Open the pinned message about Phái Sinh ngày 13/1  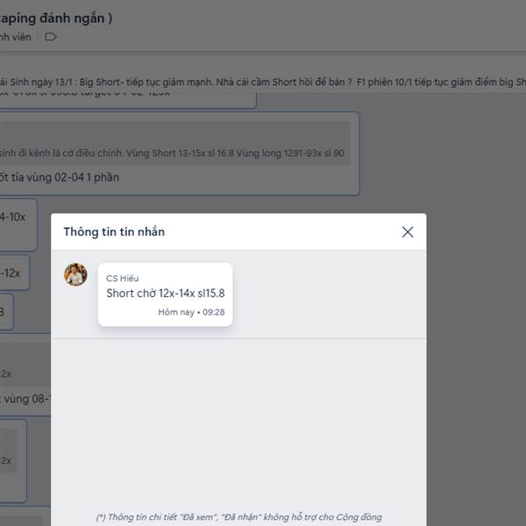point(263,82)
